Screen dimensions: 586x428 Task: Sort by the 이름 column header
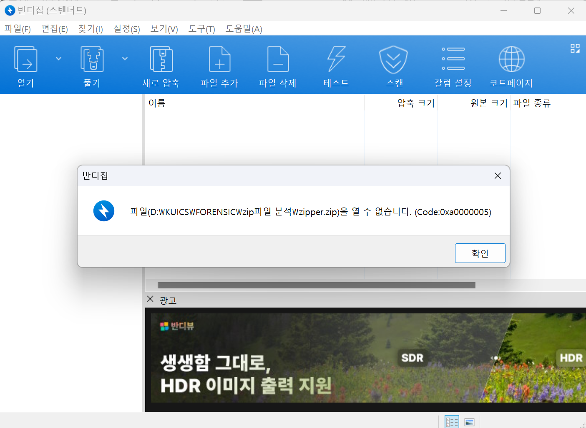coord(254,103)
